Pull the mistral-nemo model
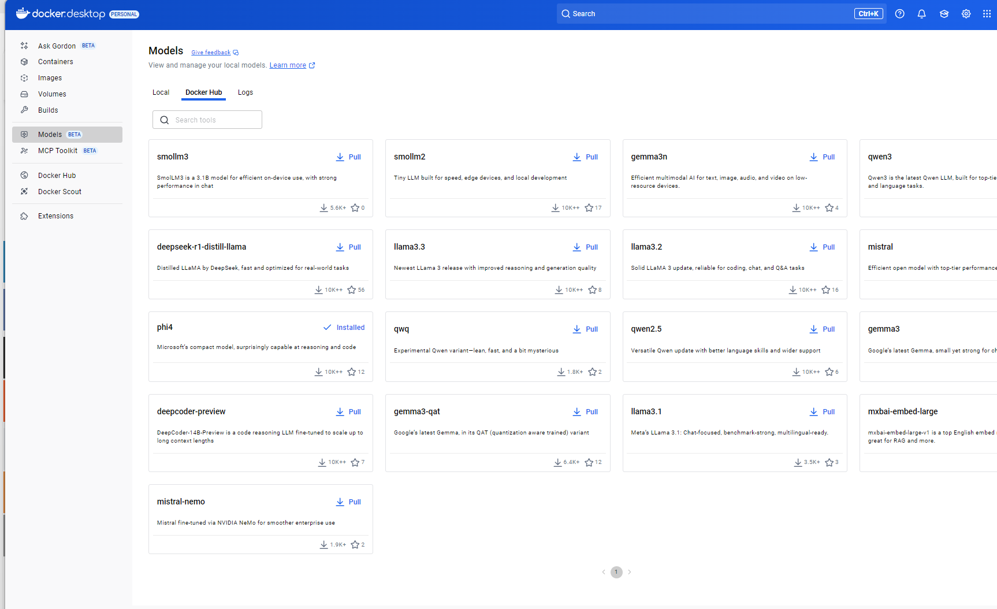The width and height of the screenshot is (997, 609). tap(348, 502)
